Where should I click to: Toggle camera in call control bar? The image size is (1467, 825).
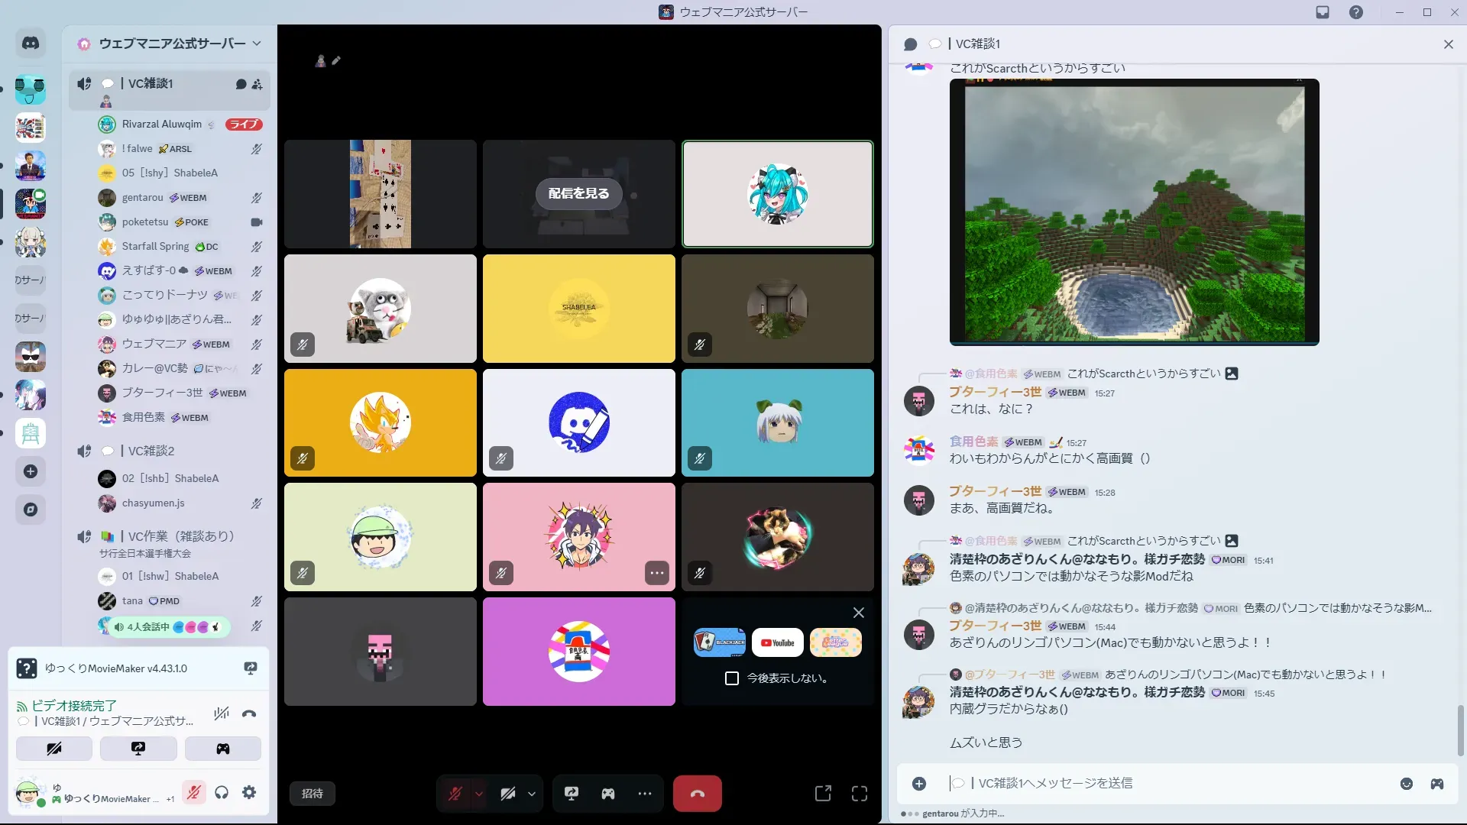tap(508, 794)
